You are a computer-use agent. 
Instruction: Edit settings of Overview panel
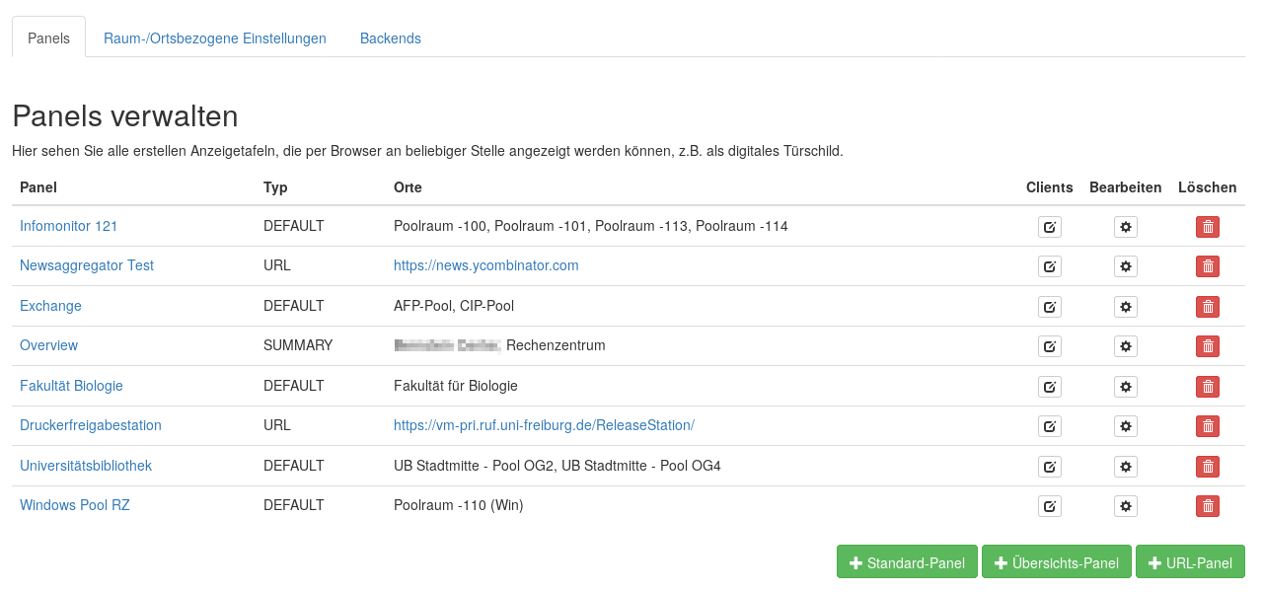(1126, 346)
